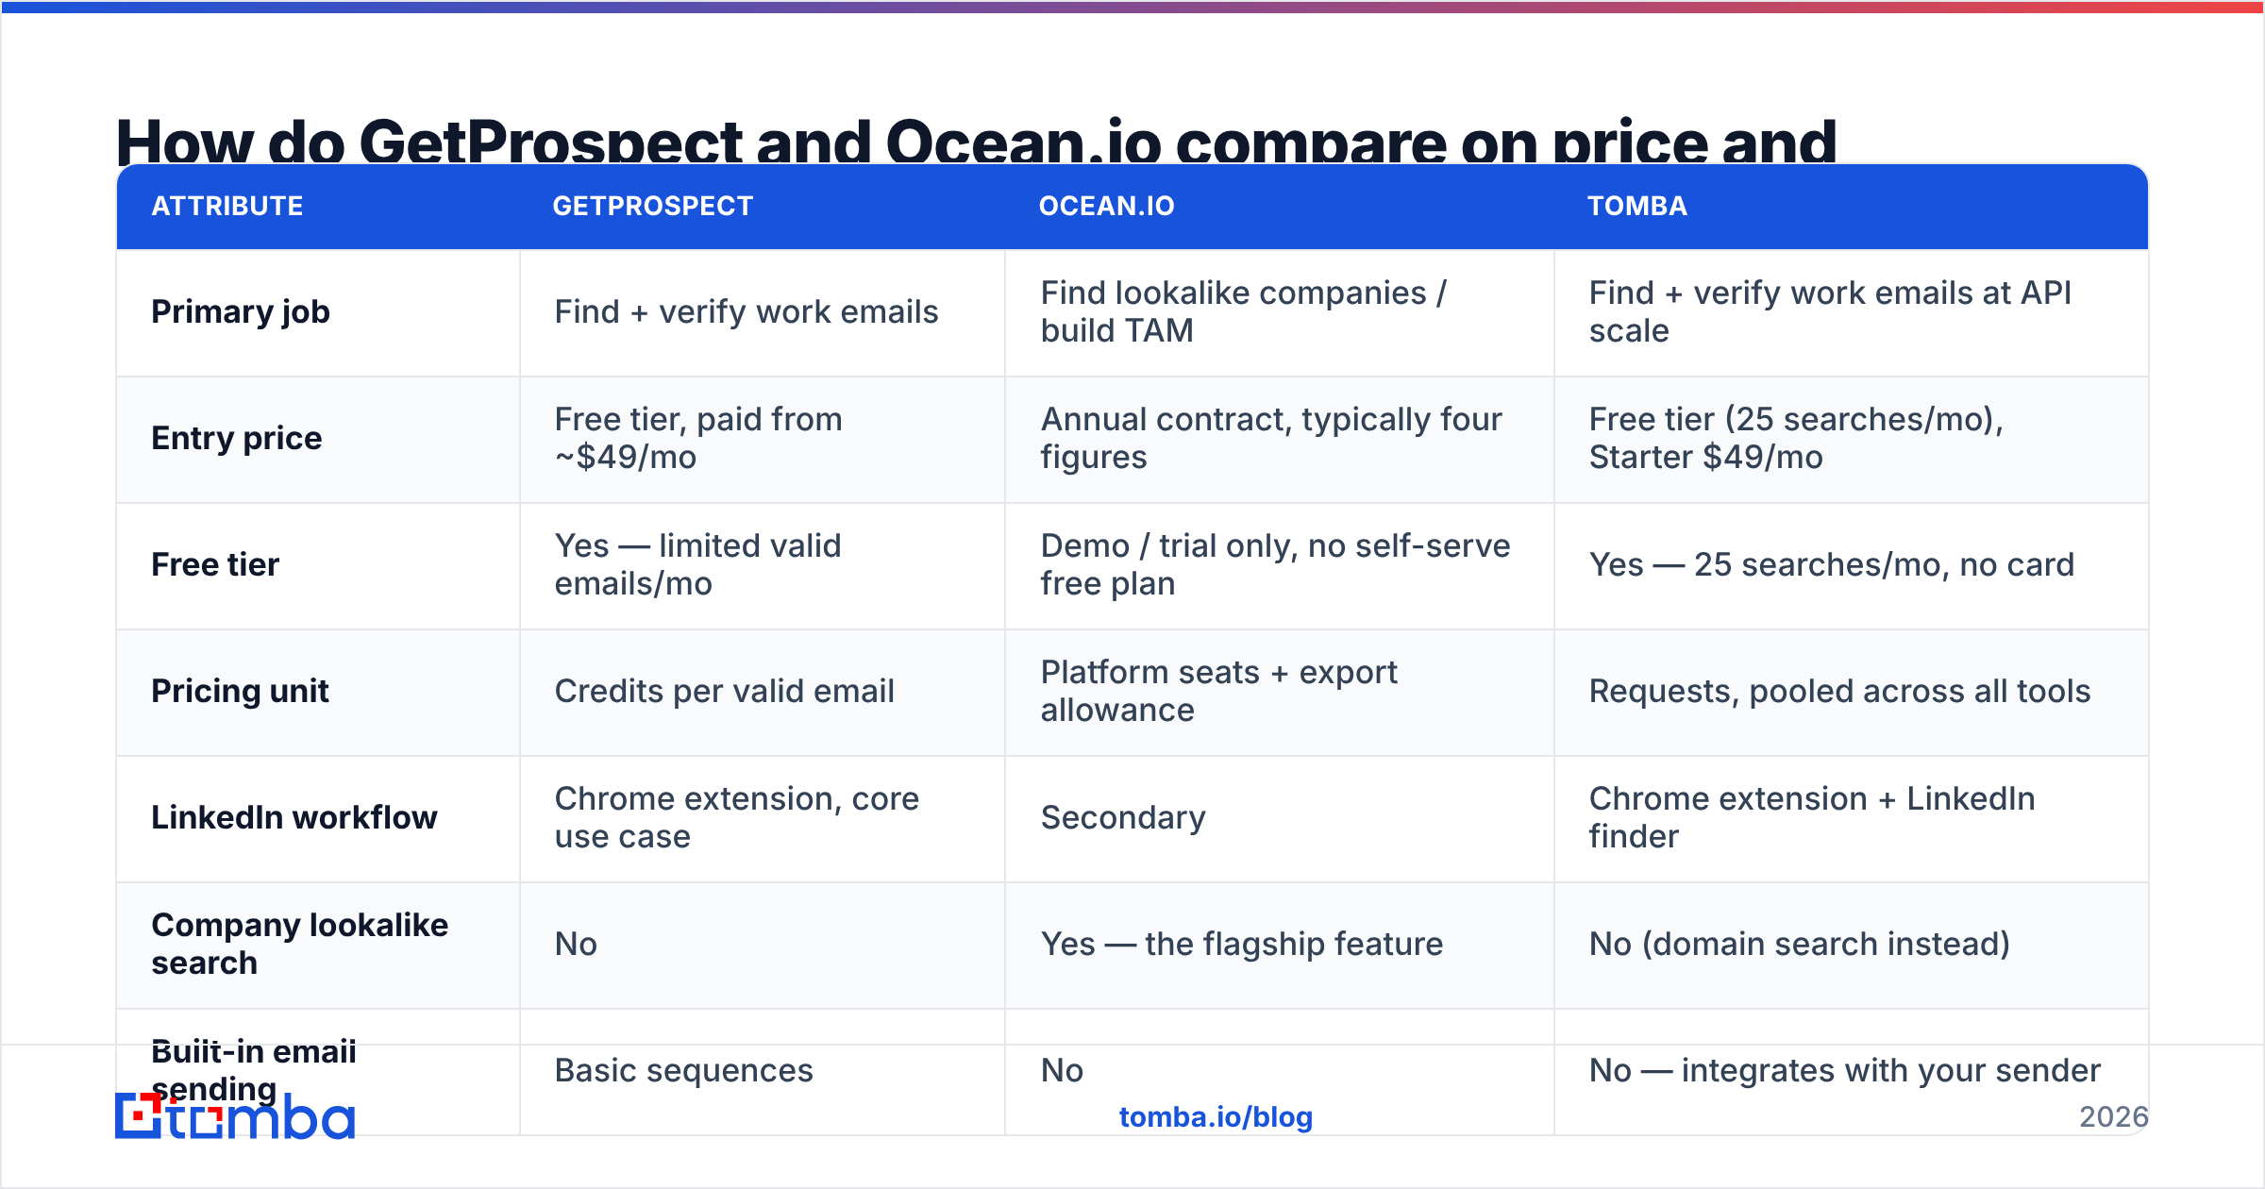The width and height of the screenshot is (2265, 1189).
Task: Click the 2026 year label
Action: tap(2114, 1117)
